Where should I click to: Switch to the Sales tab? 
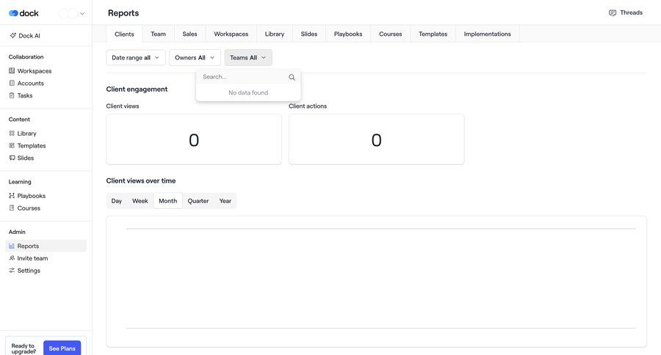[x=189, y=34]
